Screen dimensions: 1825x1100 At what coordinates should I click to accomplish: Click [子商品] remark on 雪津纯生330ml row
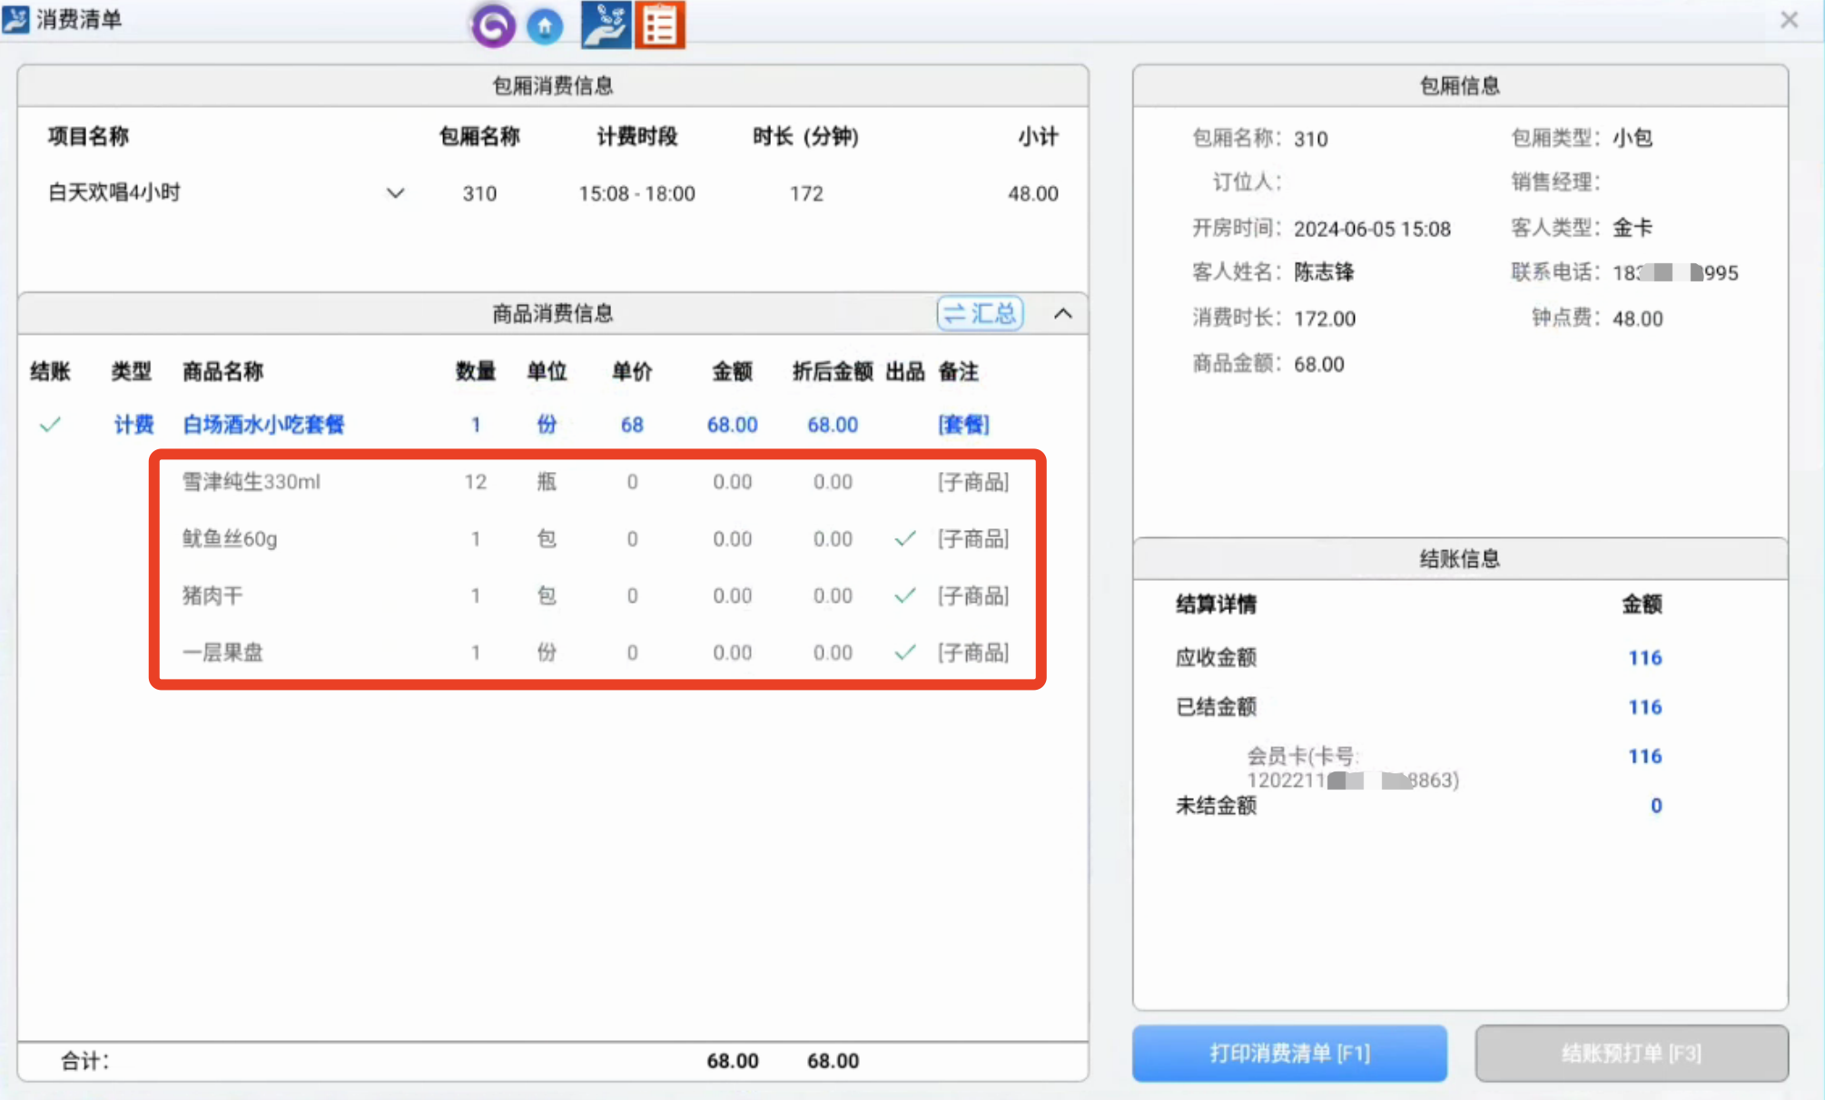pyautogui.click(x=972, y=482)
